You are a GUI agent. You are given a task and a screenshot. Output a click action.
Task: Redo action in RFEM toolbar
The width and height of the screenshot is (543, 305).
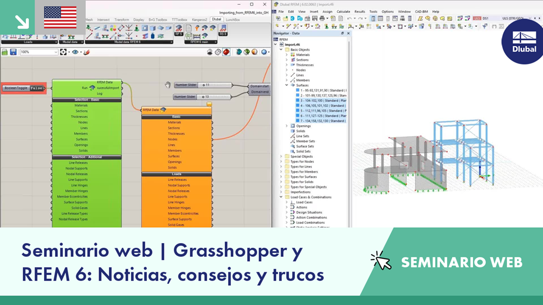point(361,19)
